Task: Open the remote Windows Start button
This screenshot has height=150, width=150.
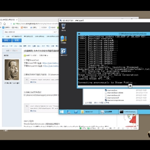Action: point(62,112)
